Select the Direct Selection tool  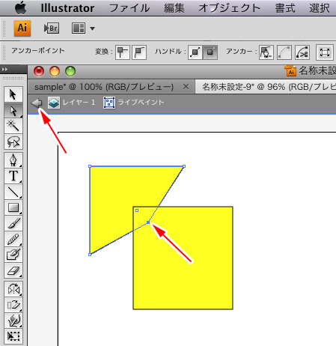(13, 111)
